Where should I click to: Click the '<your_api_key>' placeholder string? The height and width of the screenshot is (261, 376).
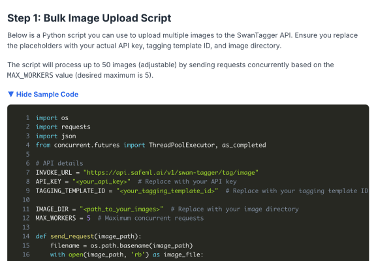[x=101, y=181]
